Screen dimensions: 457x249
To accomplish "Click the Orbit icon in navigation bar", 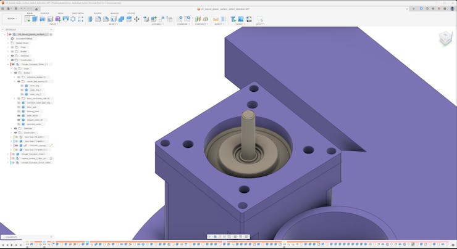I will [x=210, y=237].
